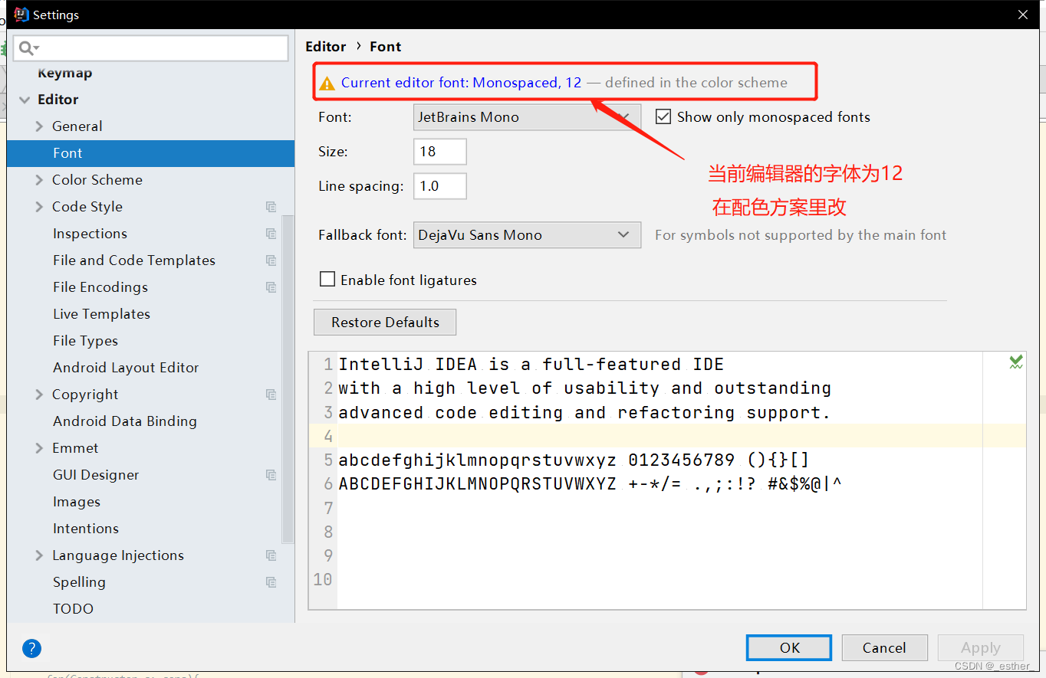Click the copy icon beside Language Injections
The image size is (1046, 678).
[x=271, y=555]
